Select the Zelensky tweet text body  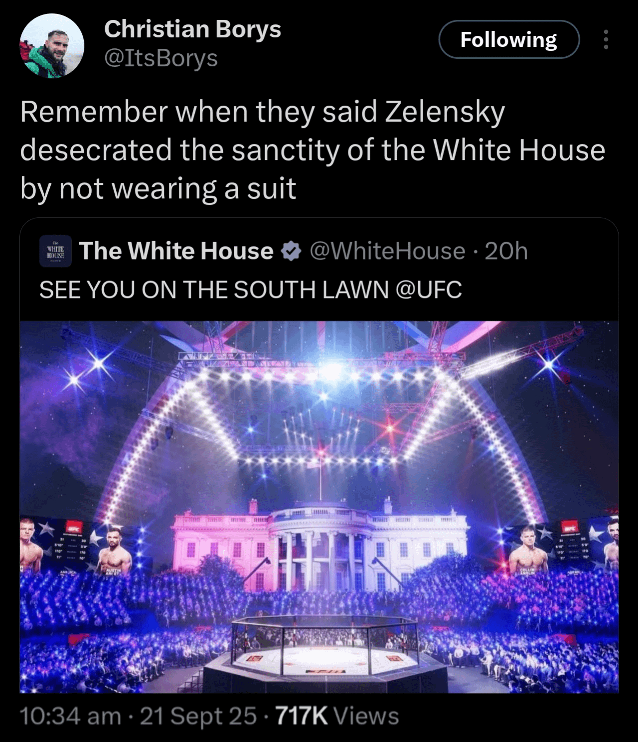pos(313,150)
